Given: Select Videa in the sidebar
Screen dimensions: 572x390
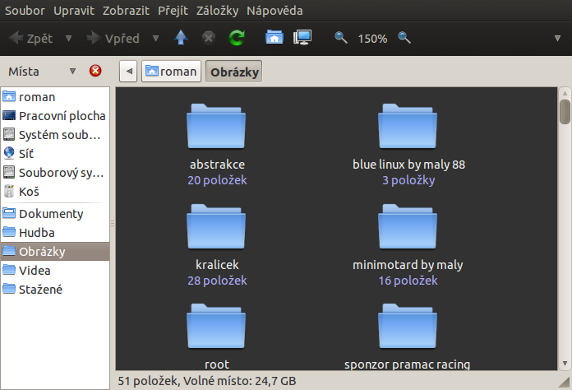Looking at the screenshot, I should (55, 271).
